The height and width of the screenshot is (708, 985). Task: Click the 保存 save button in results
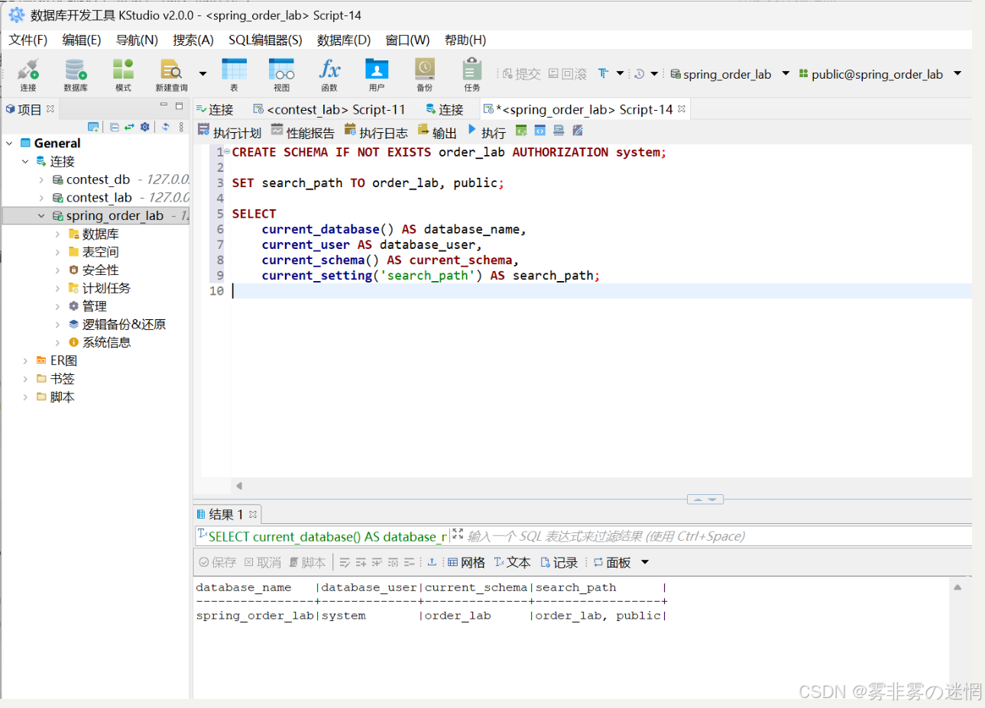(218, 562)
